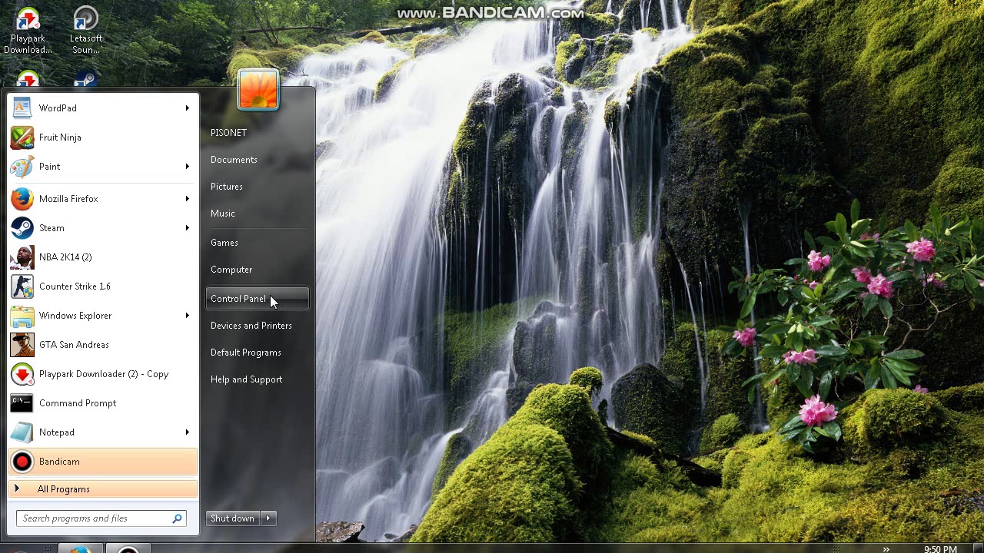Open WordPad from the Start menu
The height and width of the screenshot is (553, 984).
click(103, 108)
